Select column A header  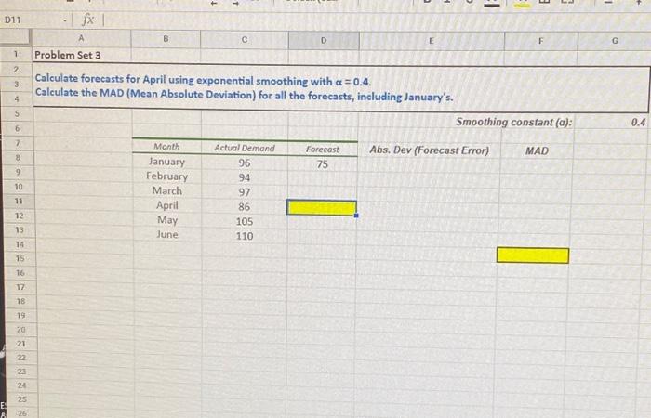[82, 39]
